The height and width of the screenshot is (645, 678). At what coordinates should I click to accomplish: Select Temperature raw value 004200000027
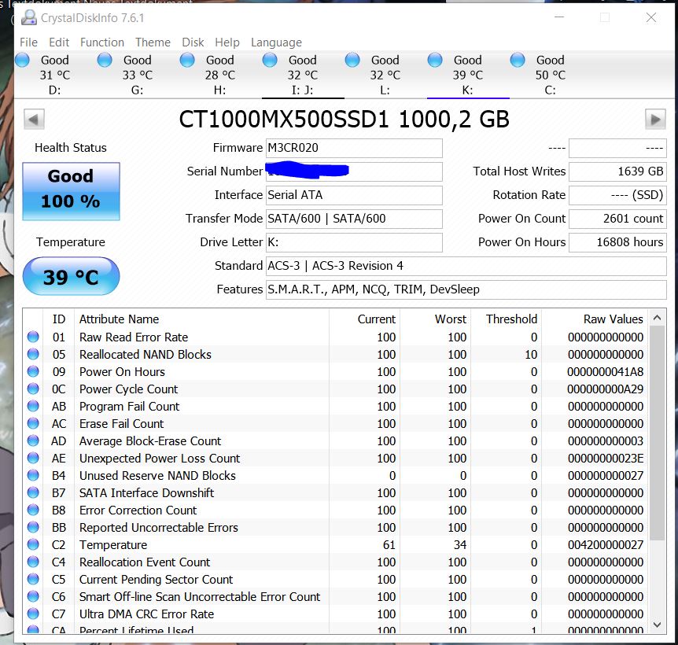coord(606,544)
